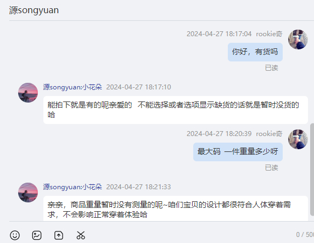Click the reply starting with 能拍下就是有的呢
The height and width of the screenshot is (243, 314).
point(176,110)
